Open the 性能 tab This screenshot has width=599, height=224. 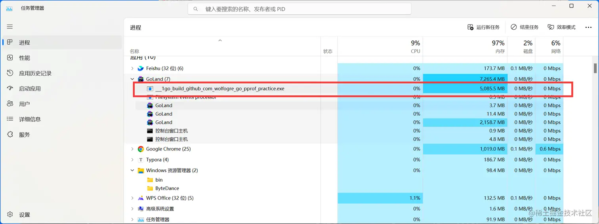pos(63,58)
